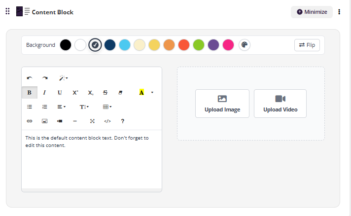
Task: Toggle fullscreen editor mode
Action: point(92,121)
